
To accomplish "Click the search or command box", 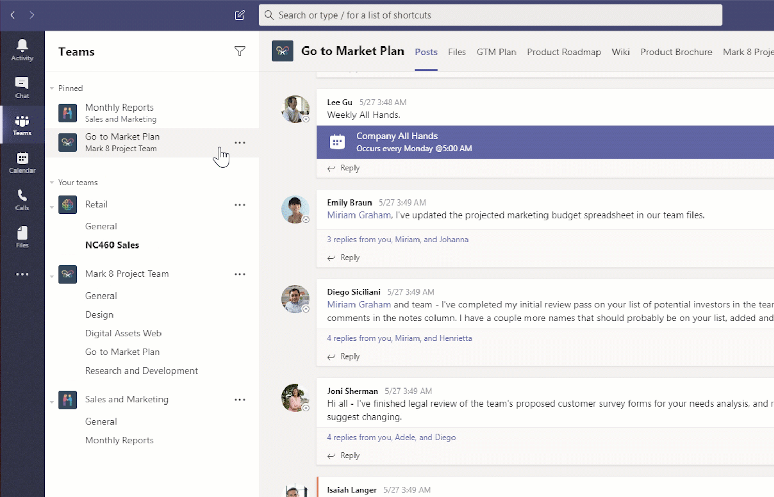I will pyautogui.click(x=490, y=15).
